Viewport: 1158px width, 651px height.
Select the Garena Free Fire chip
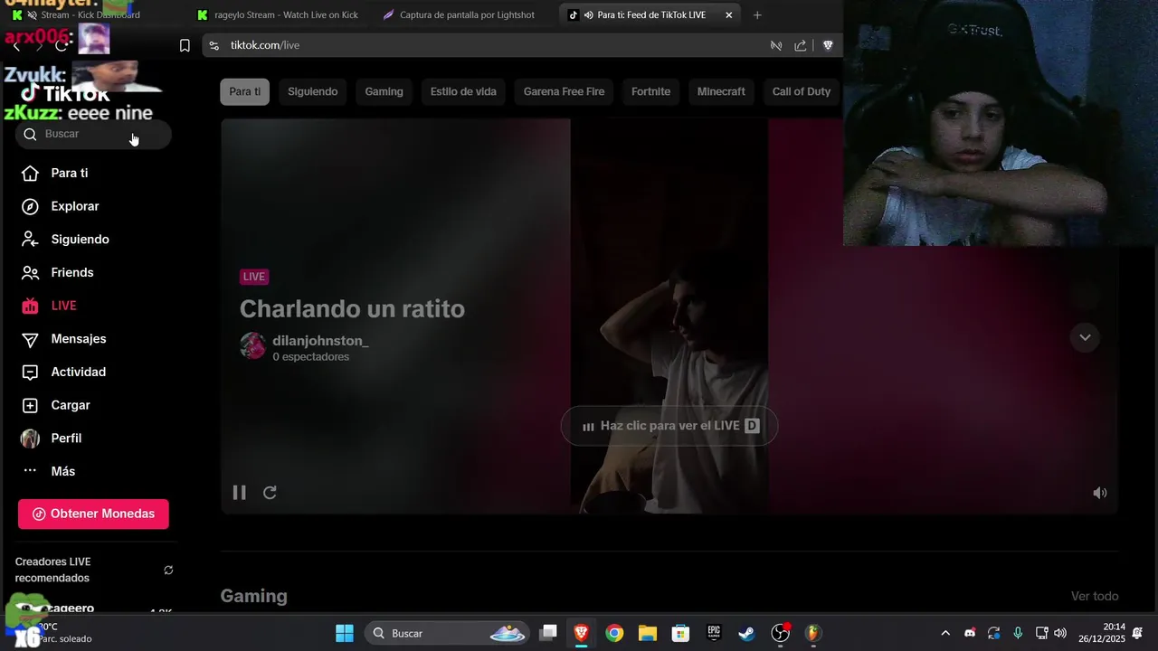(564, 91)
